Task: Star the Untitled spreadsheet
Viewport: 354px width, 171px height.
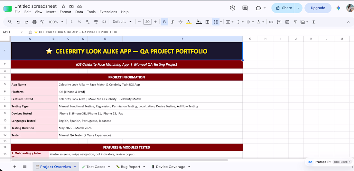Action: 63,6
